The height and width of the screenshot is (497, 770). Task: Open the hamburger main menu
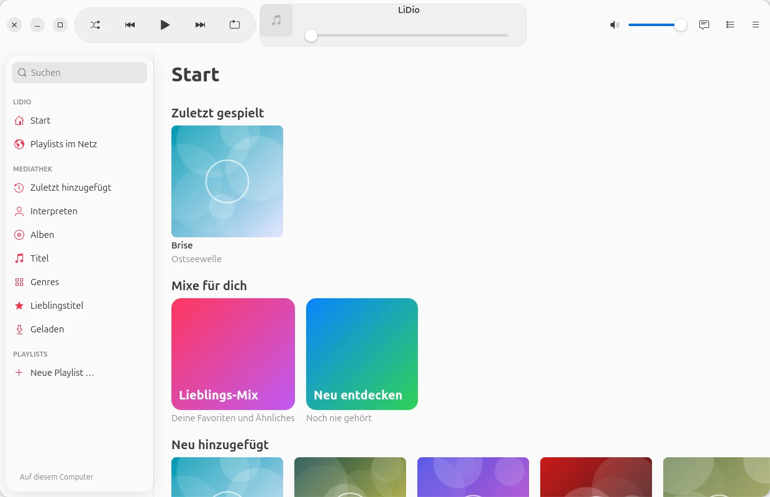(x=756, y=25)
